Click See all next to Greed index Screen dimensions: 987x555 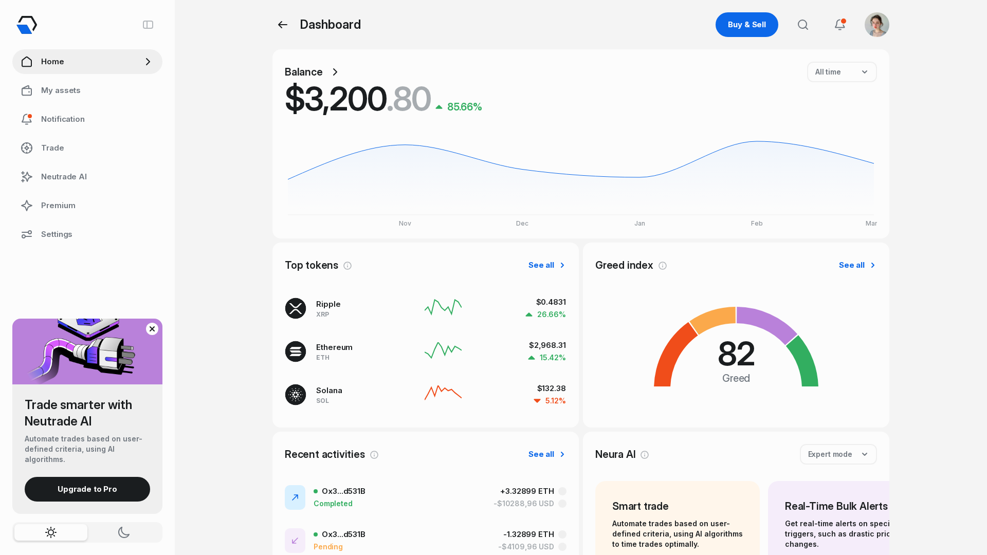853,265
